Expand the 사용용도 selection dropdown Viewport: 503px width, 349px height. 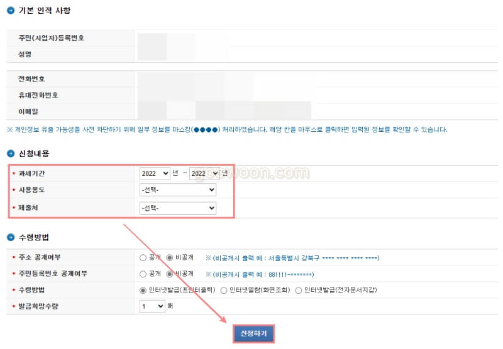tap(178, 190)
